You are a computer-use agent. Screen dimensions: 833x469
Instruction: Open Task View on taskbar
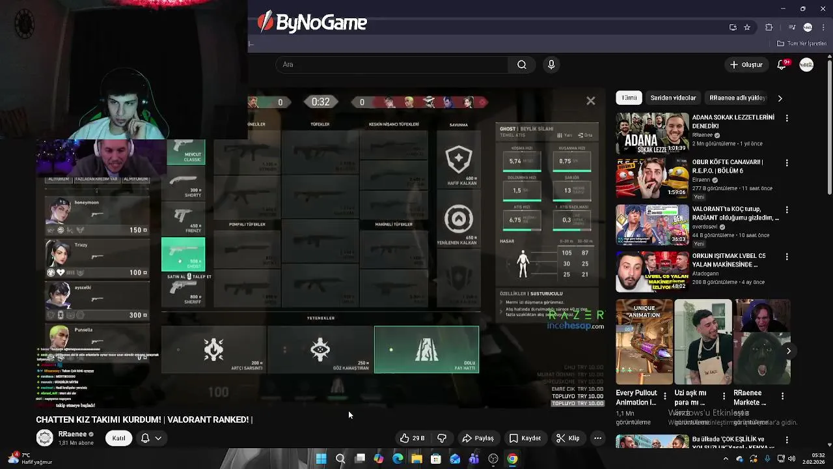(x=359, y=459)
